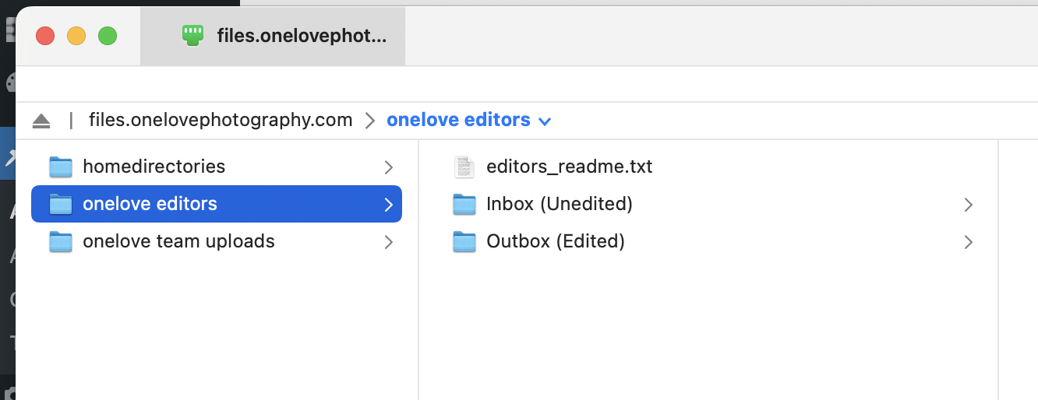Click the editors_readme.txt document icon
1038x400 pixels.
[464, 167]
